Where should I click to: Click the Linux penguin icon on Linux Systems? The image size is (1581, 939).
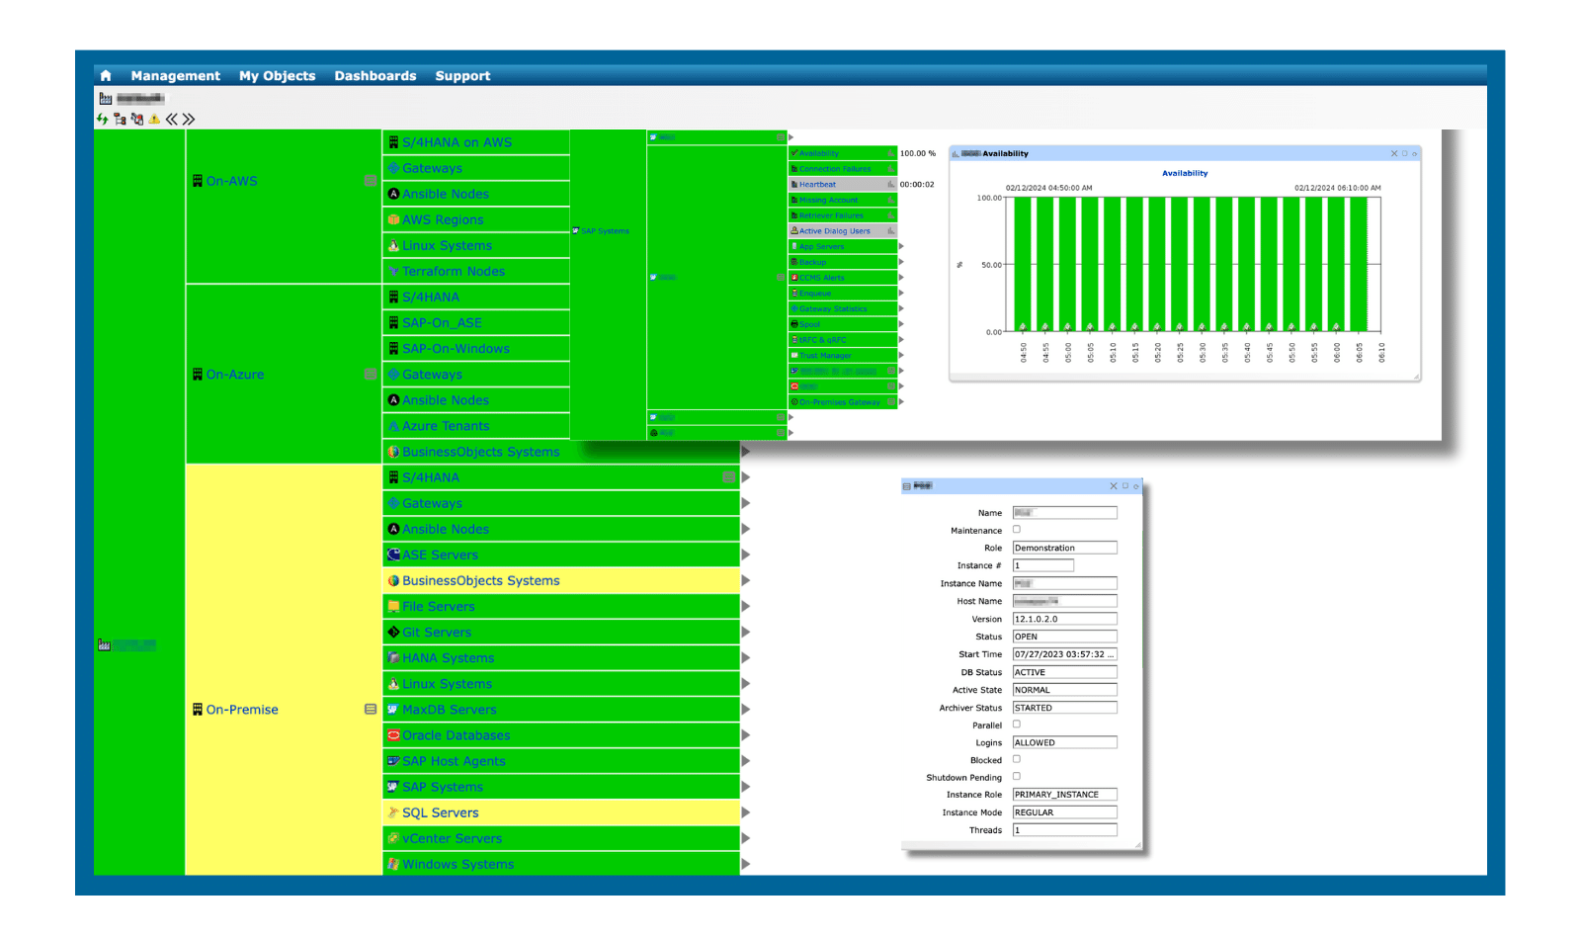click(x=393, y=683)
